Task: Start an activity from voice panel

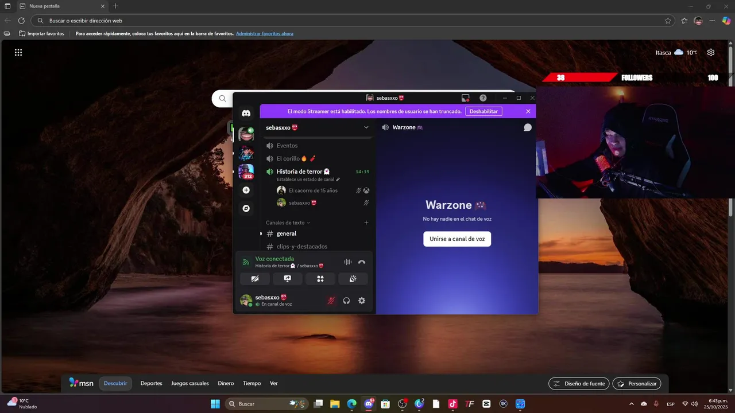Action: pos(320,279)
